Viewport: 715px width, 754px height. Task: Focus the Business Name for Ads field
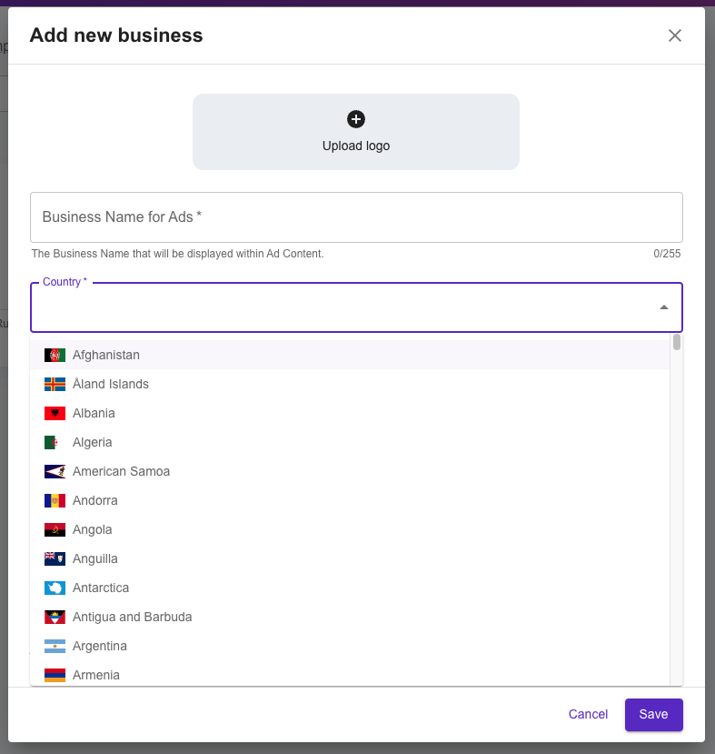[356, 217]
